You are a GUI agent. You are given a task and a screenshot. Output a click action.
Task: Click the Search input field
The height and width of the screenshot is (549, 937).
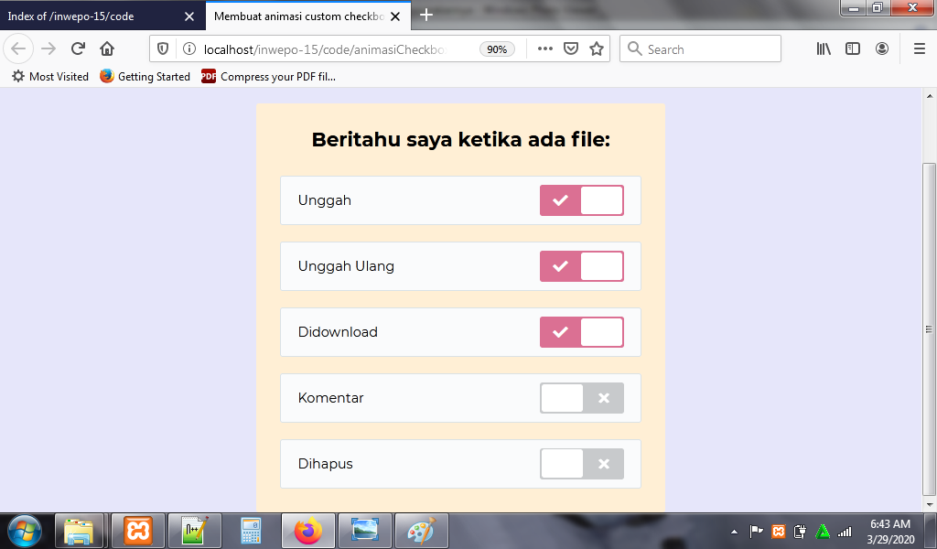pyautogui.click(x=700, y=49)
